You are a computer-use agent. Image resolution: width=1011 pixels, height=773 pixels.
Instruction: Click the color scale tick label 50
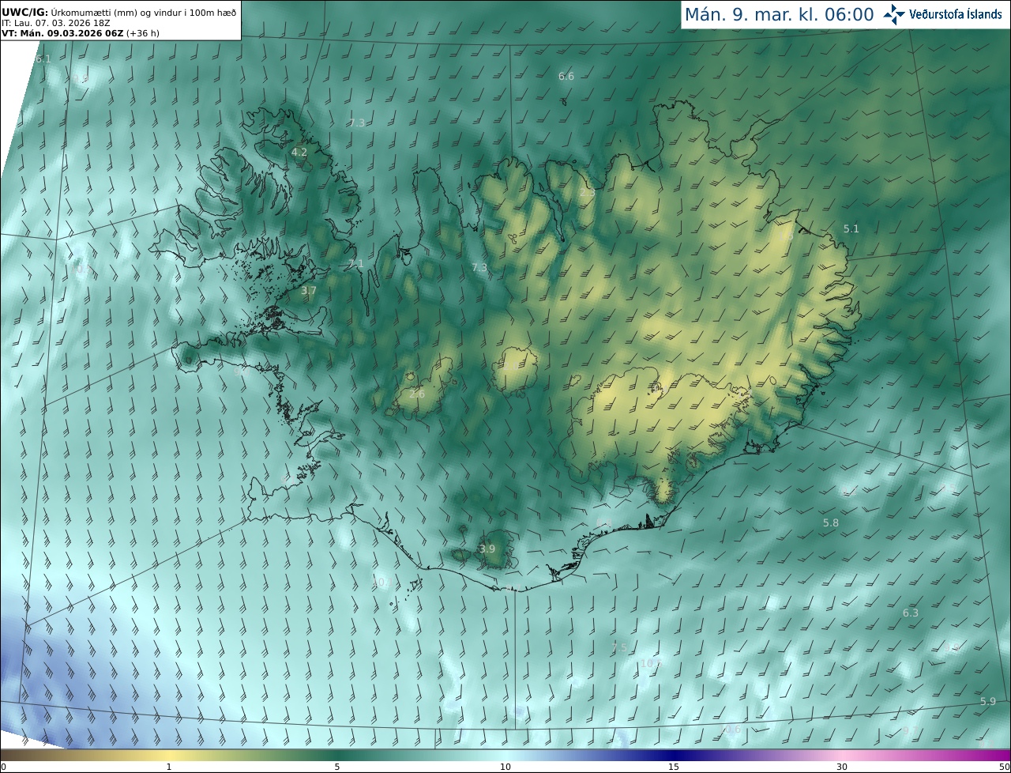tap(1004, 767)
